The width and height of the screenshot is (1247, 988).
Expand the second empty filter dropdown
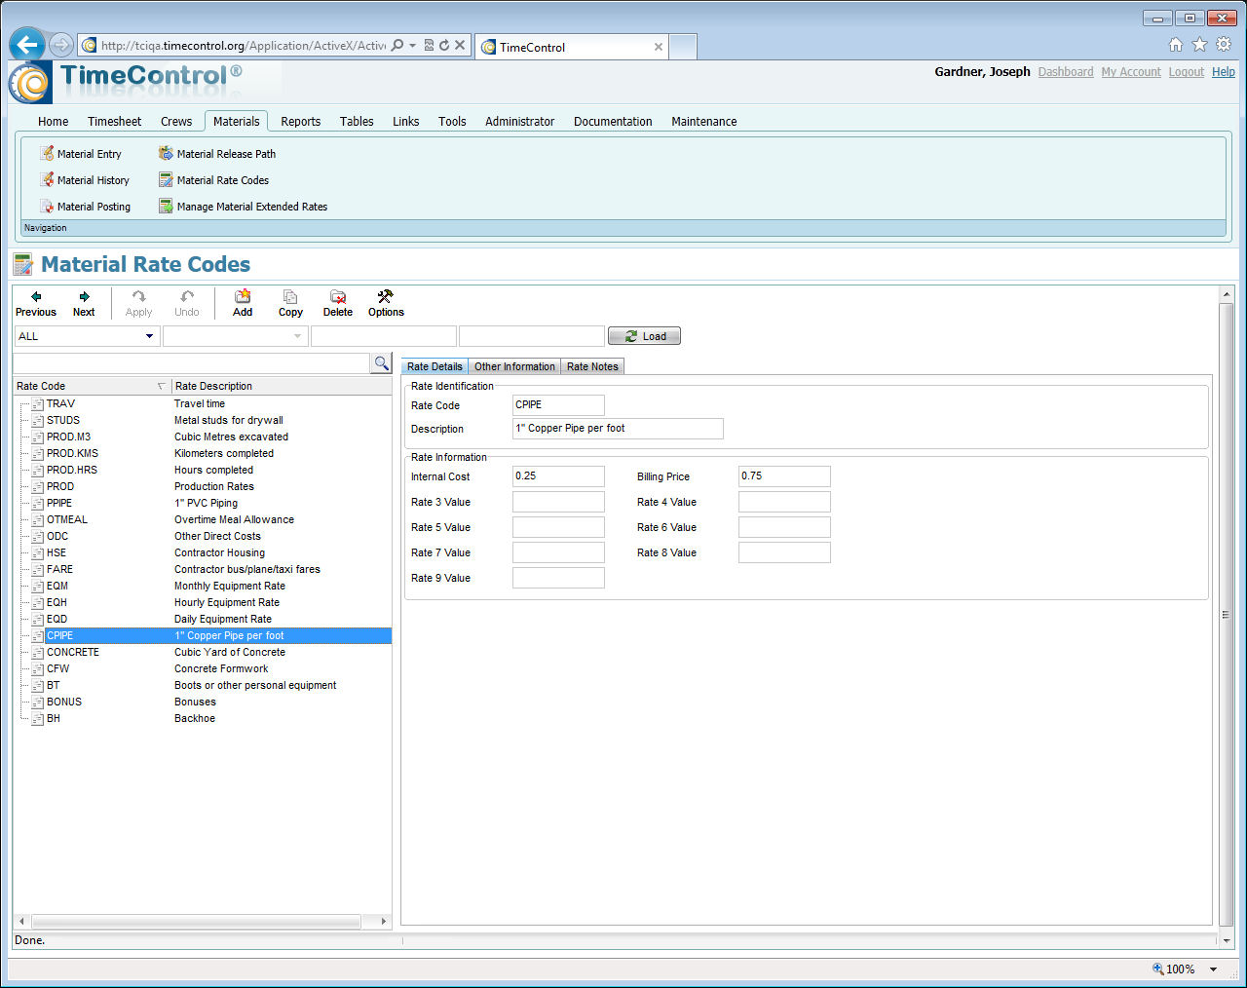point(297,336)
